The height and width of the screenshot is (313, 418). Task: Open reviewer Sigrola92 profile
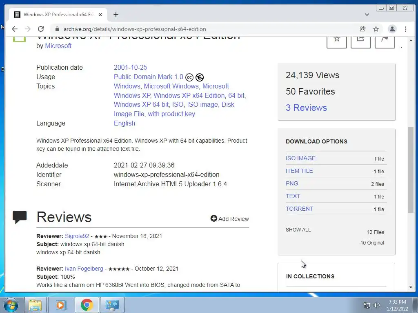(77, 236)
